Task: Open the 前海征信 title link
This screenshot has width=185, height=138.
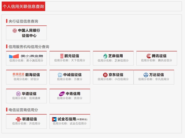Action: tap(33, 75)
